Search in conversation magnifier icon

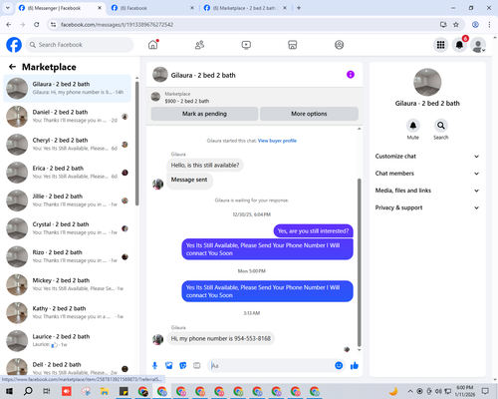[x=441, y=126]
